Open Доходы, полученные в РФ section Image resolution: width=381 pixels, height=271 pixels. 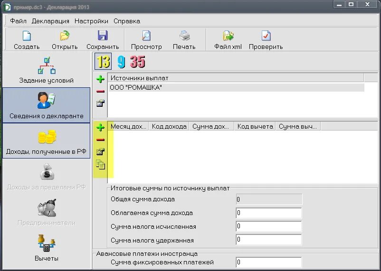point(46,141)
